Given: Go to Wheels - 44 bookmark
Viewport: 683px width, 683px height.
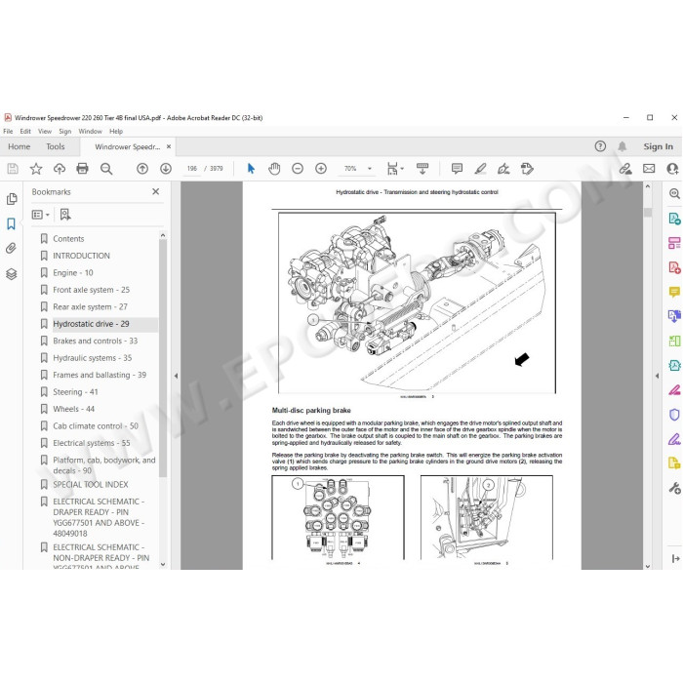Looking at the screenshot, I should click(x=73, y=409).
